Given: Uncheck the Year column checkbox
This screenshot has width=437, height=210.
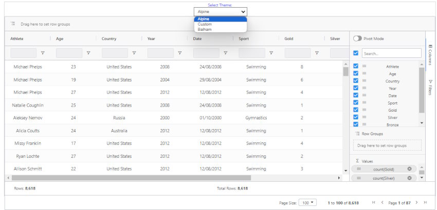Looking at the screenshot, I should click(x=356, y=88).
